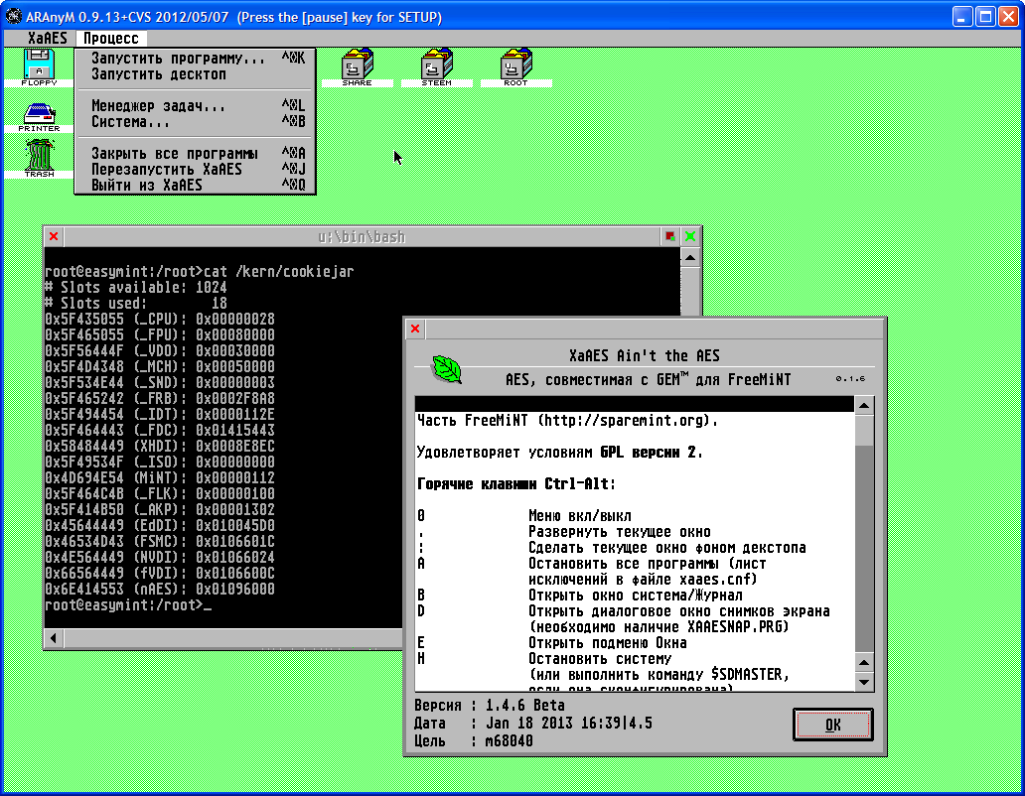Open Менеджер задач... from menu

196,106
